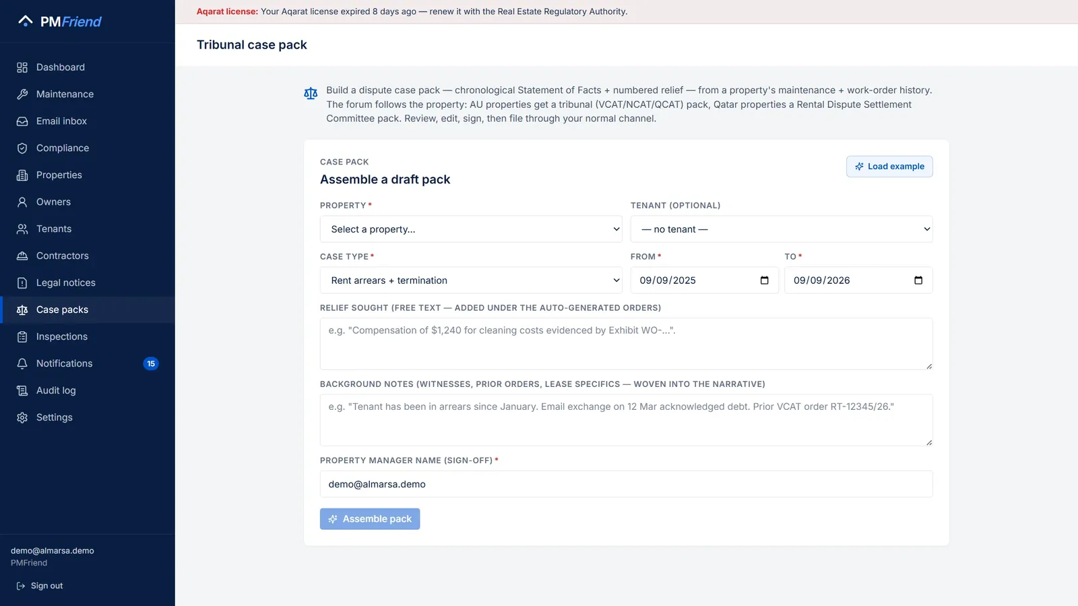Click the Dashboard grid icon
1078x606 pixels.
[22, 67]
